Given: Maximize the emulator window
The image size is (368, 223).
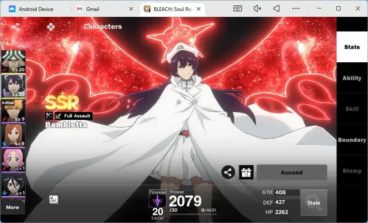Looking at the screenshot, I should 338,9.
